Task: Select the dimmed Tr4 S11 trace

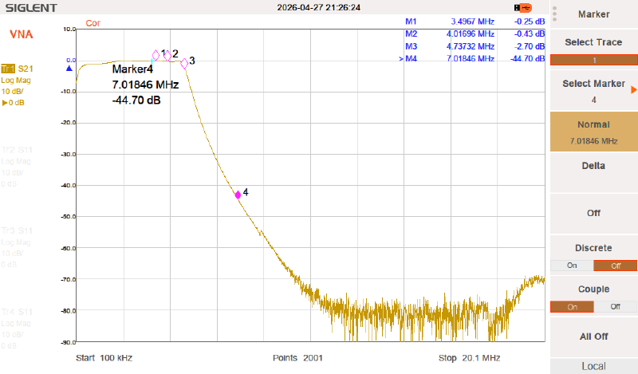Action: click(17, 312)
